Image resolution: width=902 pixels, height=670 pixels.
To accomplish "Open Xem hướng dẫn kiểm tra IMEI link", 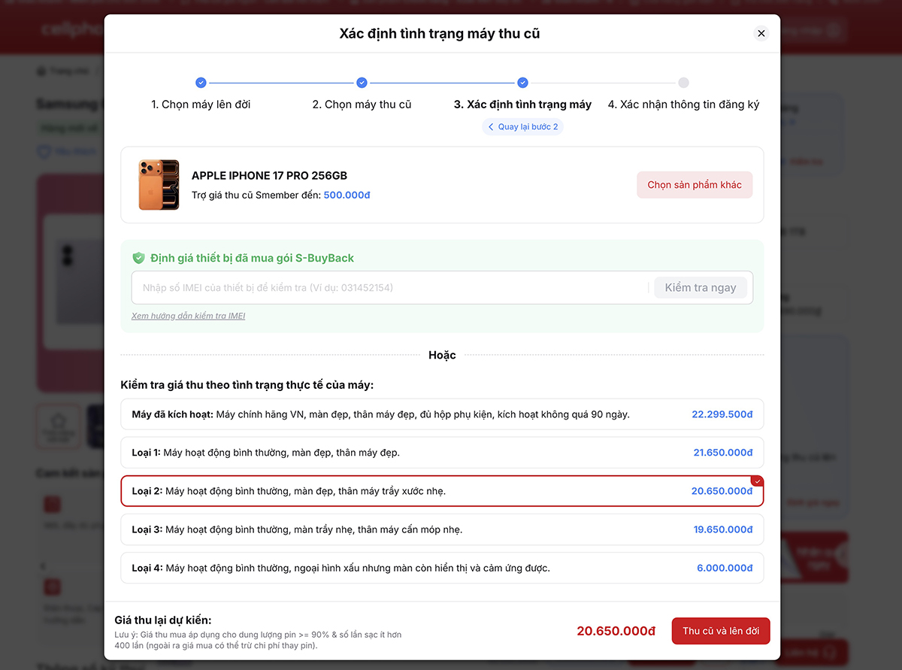I will pos(188,316).
